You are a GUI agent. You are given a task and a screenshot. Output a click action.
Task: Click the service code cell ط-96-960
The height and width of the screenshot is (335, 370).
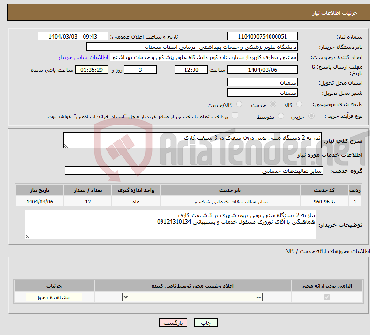tap(324, 202)
